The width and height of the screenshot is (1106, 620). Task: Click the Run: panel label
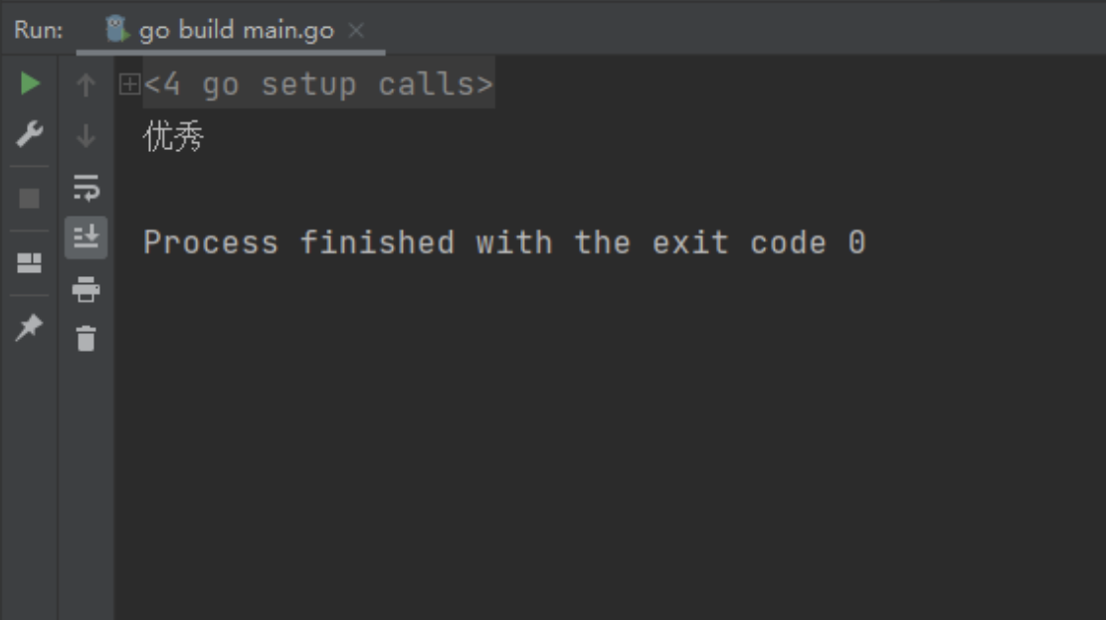pos(39,30)
